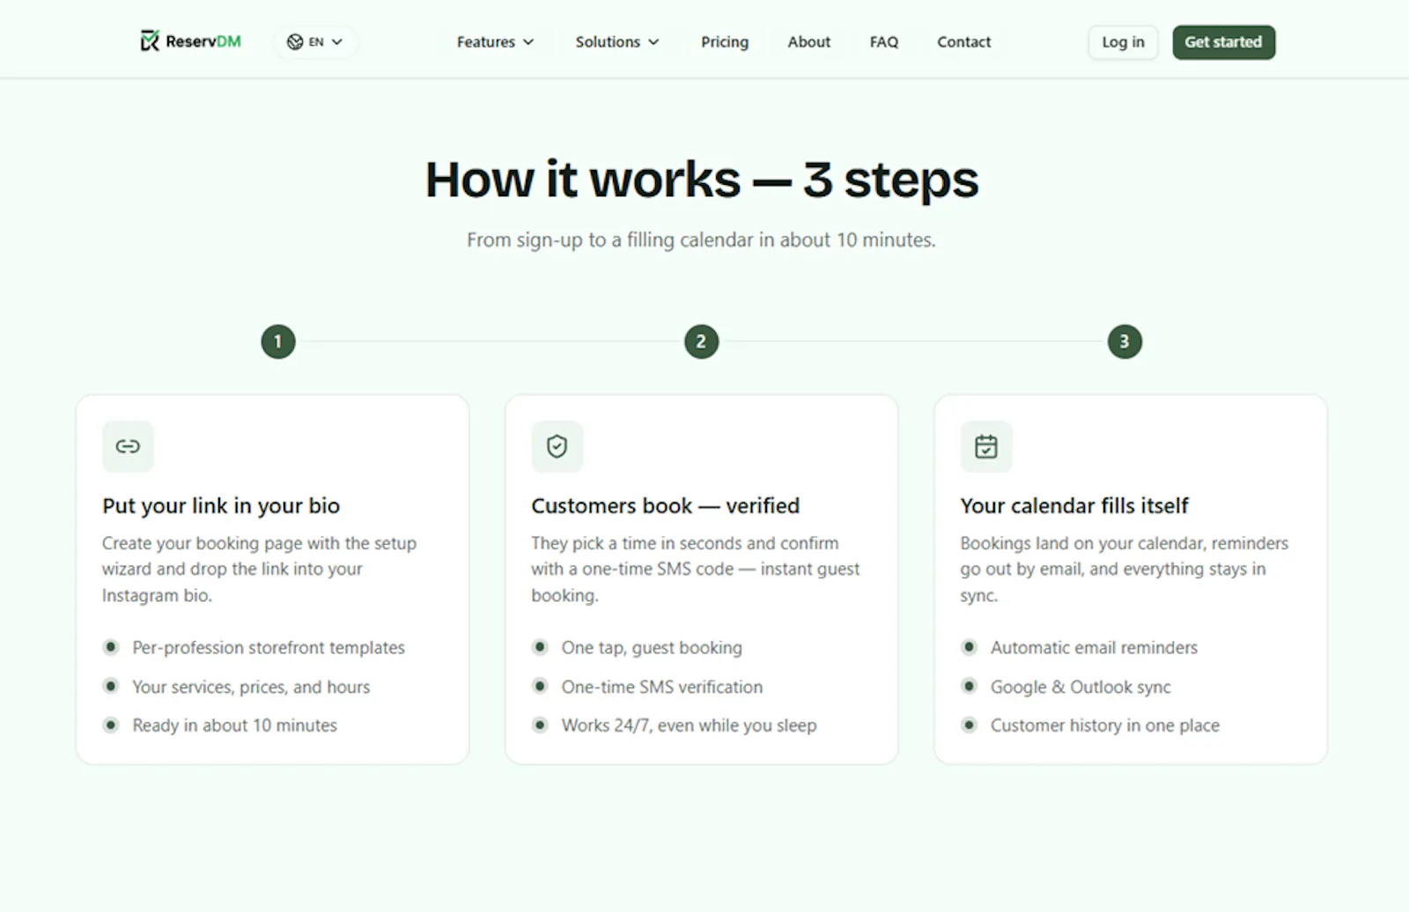Open the EN language dropdown
This screenshot has width=1409, height=912.
315,41
